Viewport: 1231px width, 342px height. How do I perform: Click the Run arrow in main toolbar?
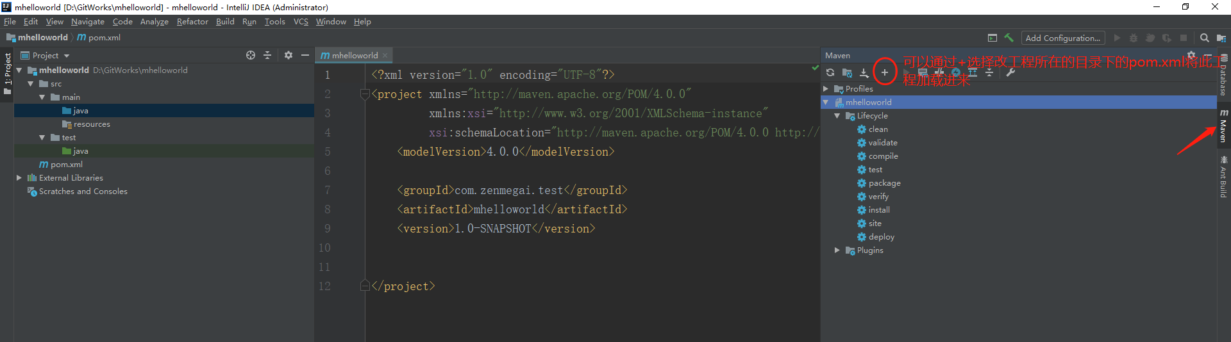point(1117,38)
